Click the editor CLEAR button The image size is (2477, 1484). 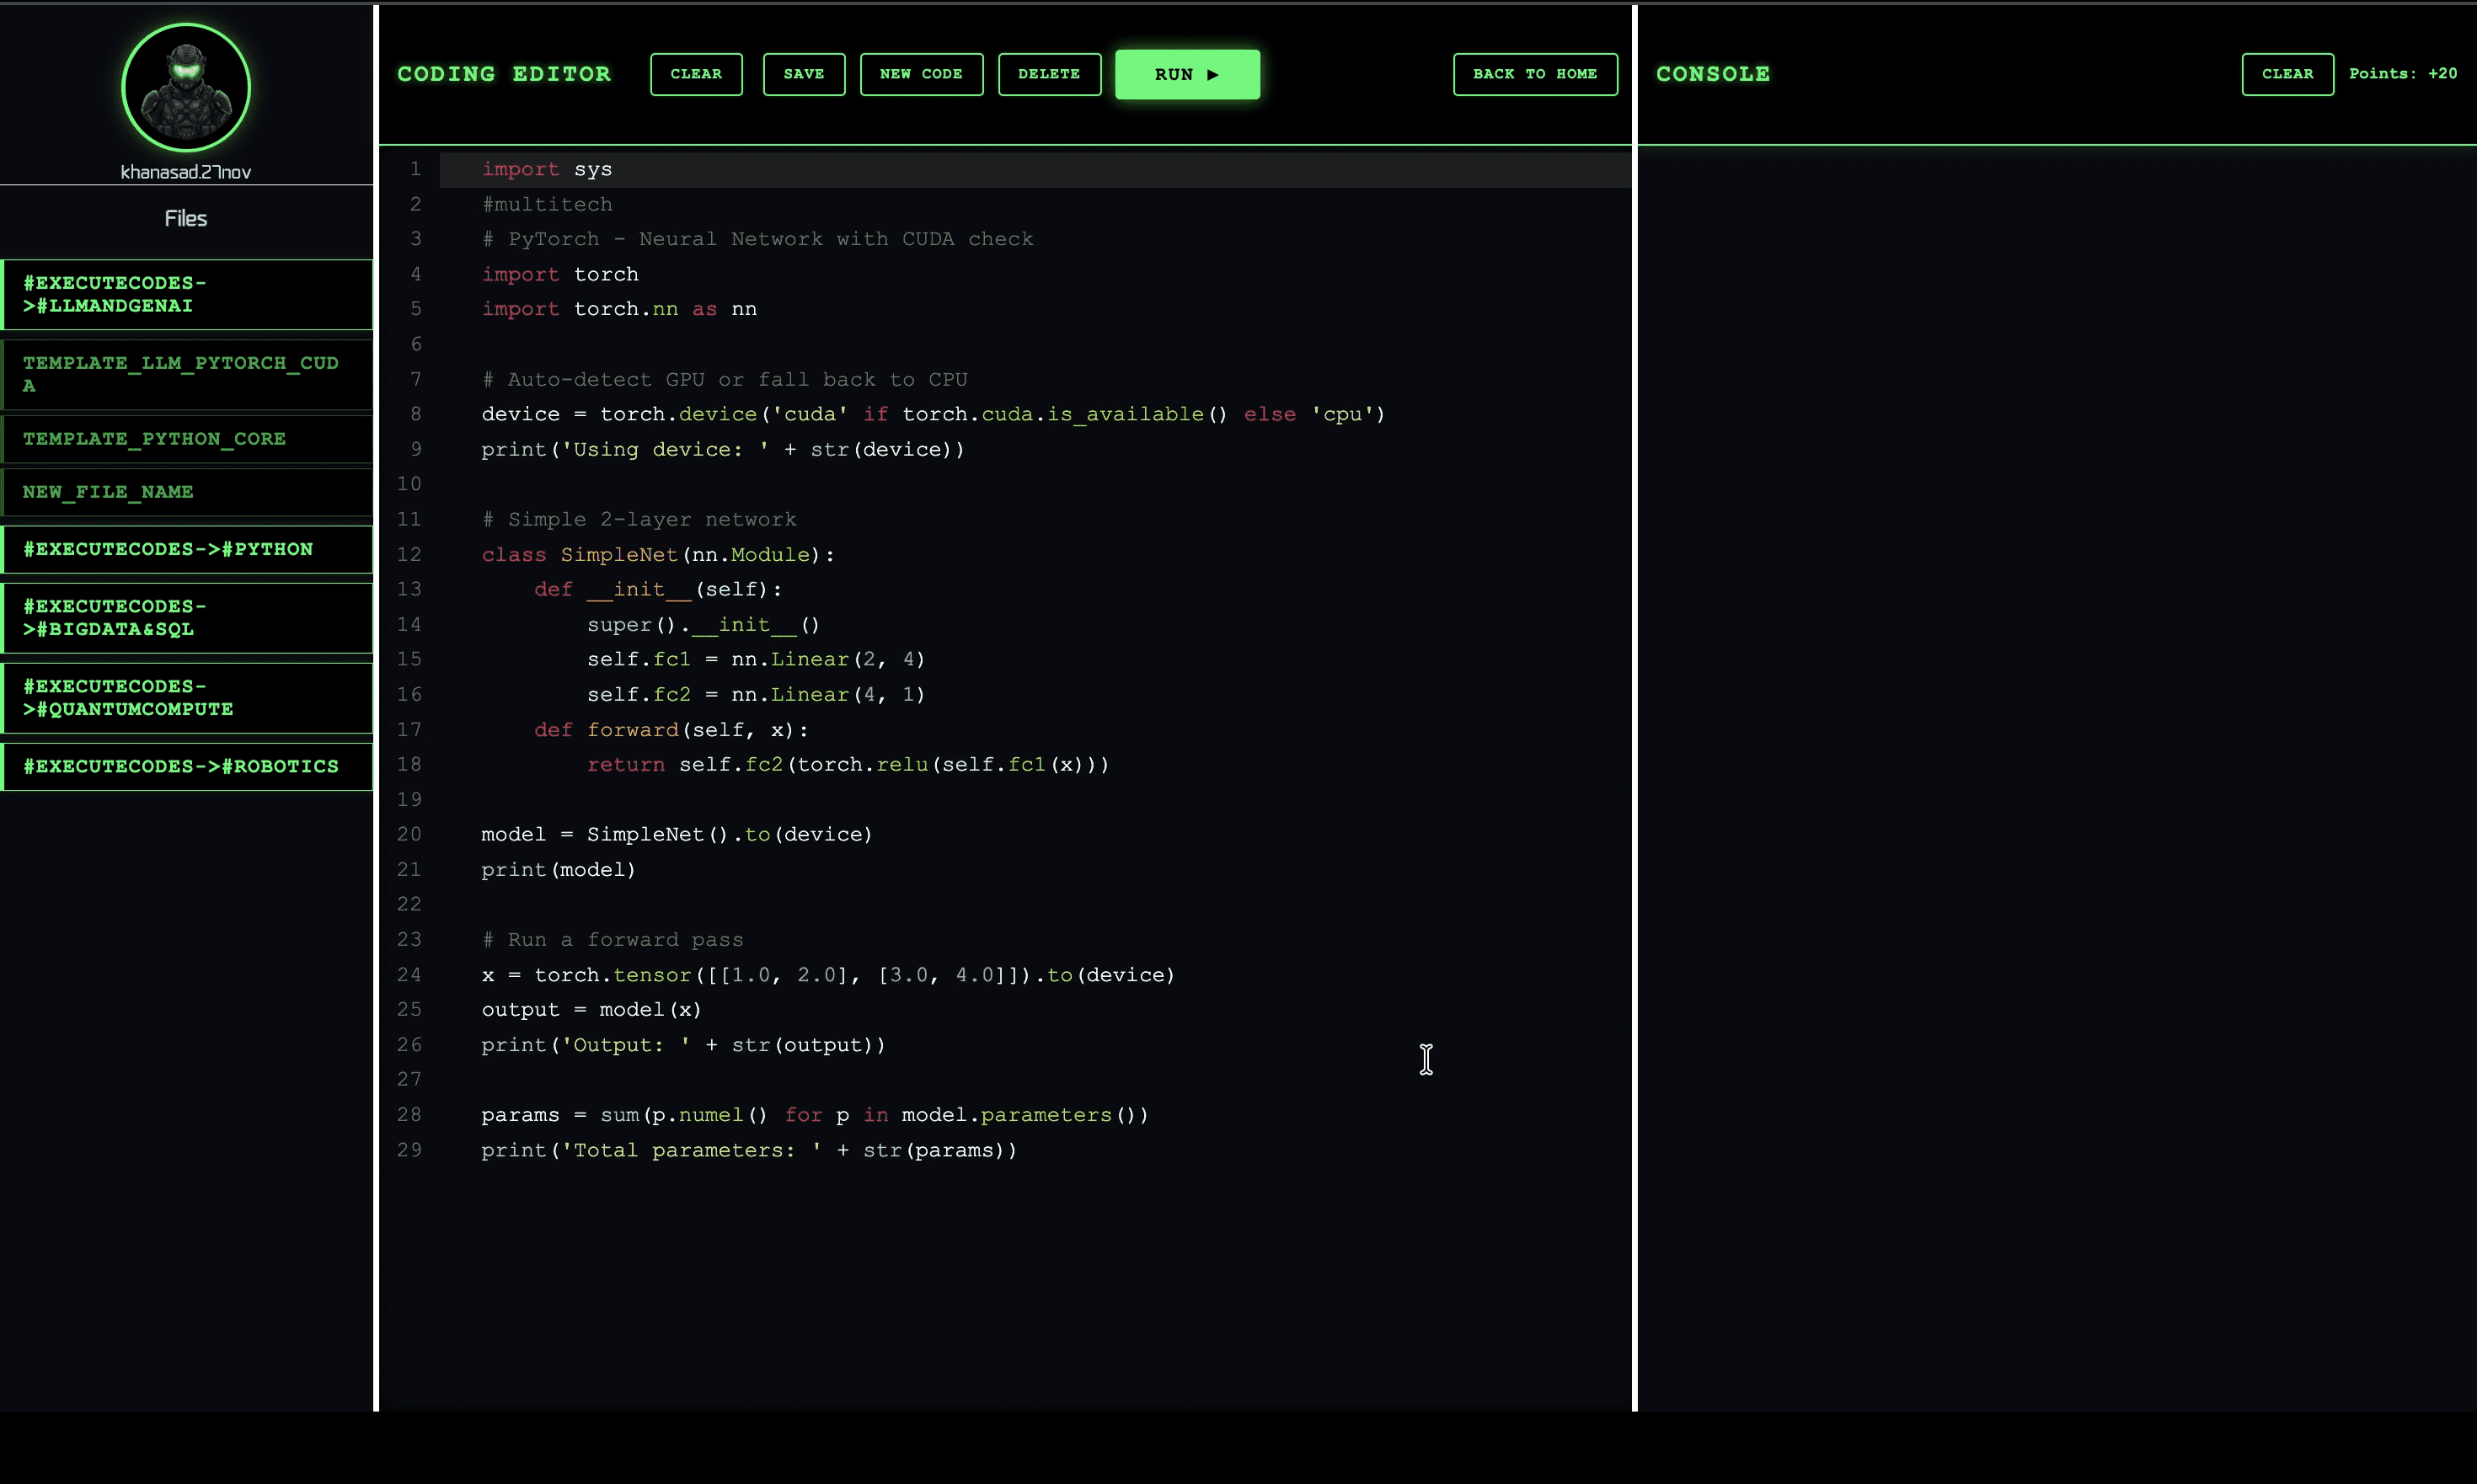(696, 74)
